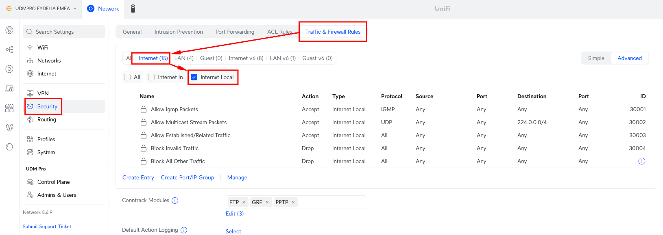This screenshot has width=663, height=235.
Task: Open the Conntrack Modules selection field
Action: click(331, 202)
